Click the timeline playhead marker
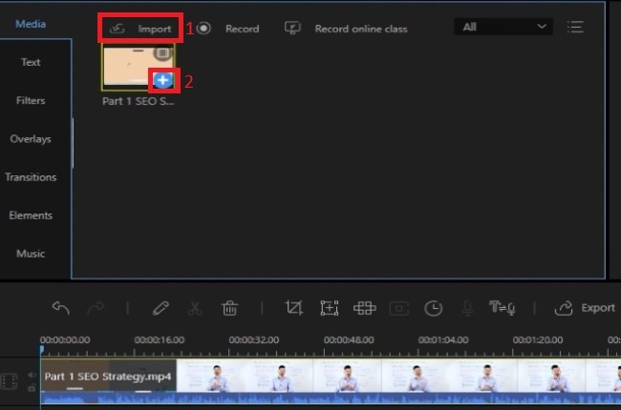The image size is (621, 410). pos(42,349)
